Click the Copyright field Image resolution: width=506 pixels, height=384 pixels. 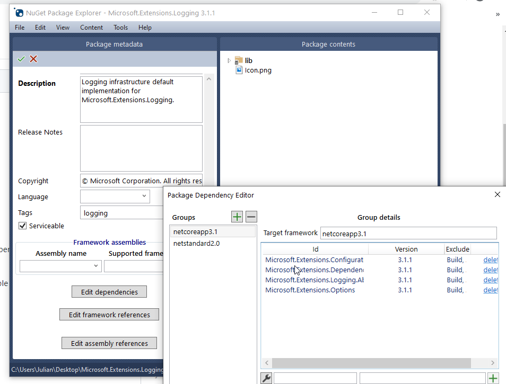click(x=141, y=181)
